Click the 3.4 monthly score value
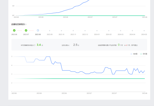The height and width of the screenshot is (106, 154). click(x=39, y=45)
